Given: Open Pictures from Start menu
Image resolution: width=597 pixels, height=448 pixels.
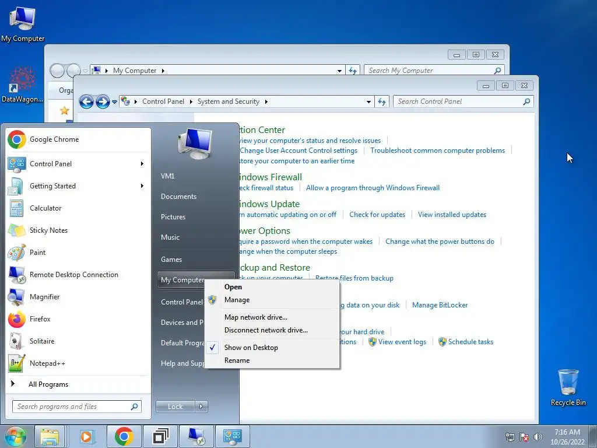Looking at the screenshot, I should 173,217.
